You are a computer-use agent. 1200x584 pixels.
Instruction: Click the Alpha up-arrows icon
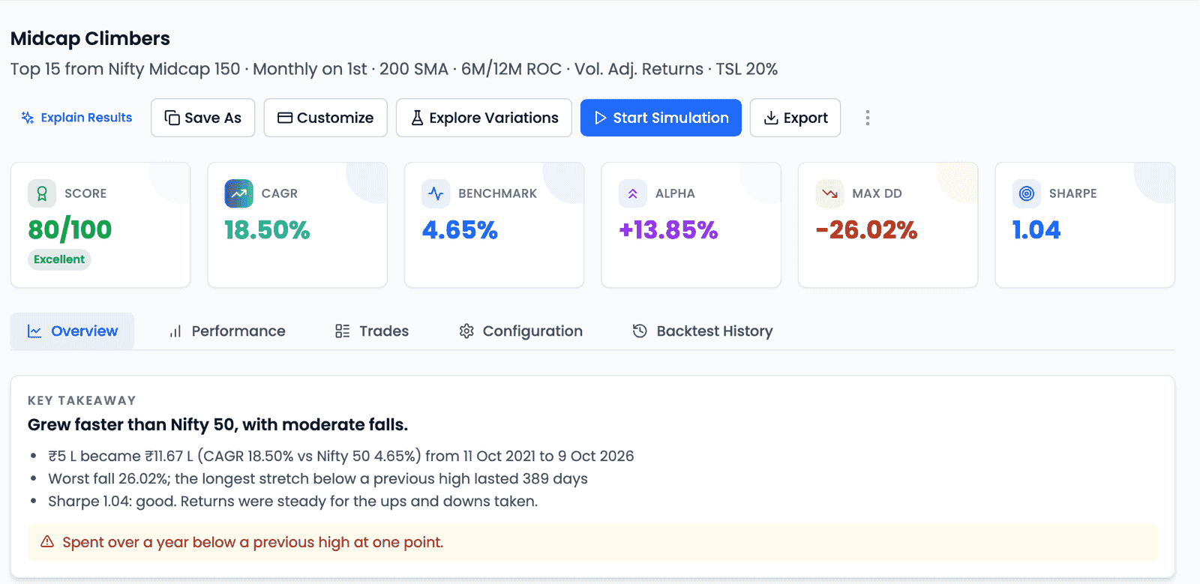[632, 193]
